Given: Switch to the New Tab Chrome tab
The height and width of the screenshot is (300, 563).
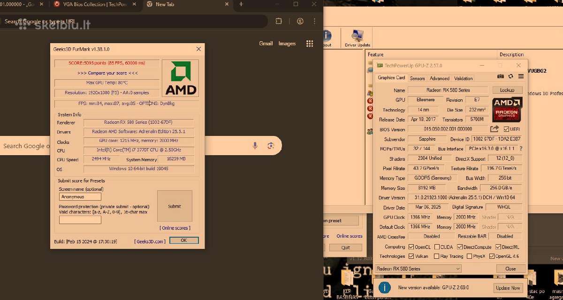Looking at the screenshot, I should (x=188, y=4).
